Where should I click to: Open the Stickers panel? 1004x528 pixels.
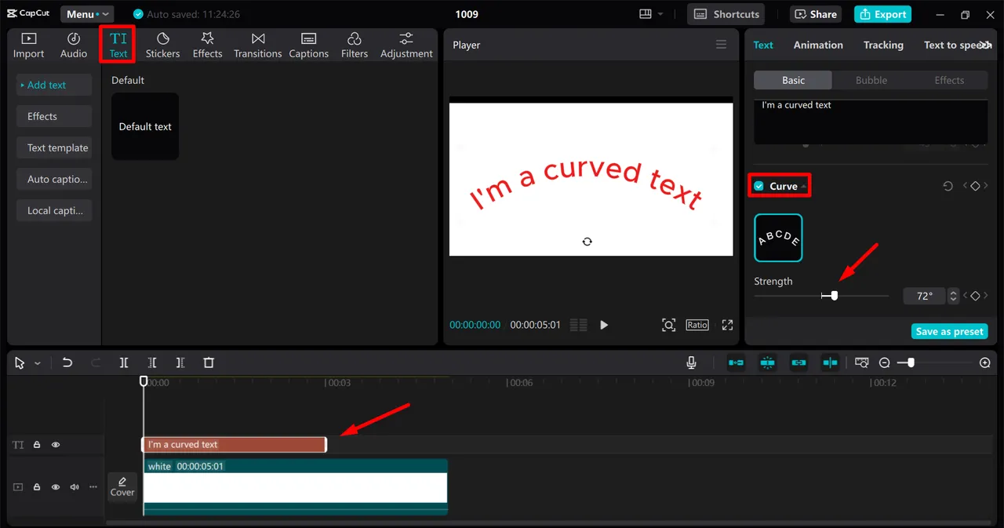pyautogui.click(x=162, y=45)
